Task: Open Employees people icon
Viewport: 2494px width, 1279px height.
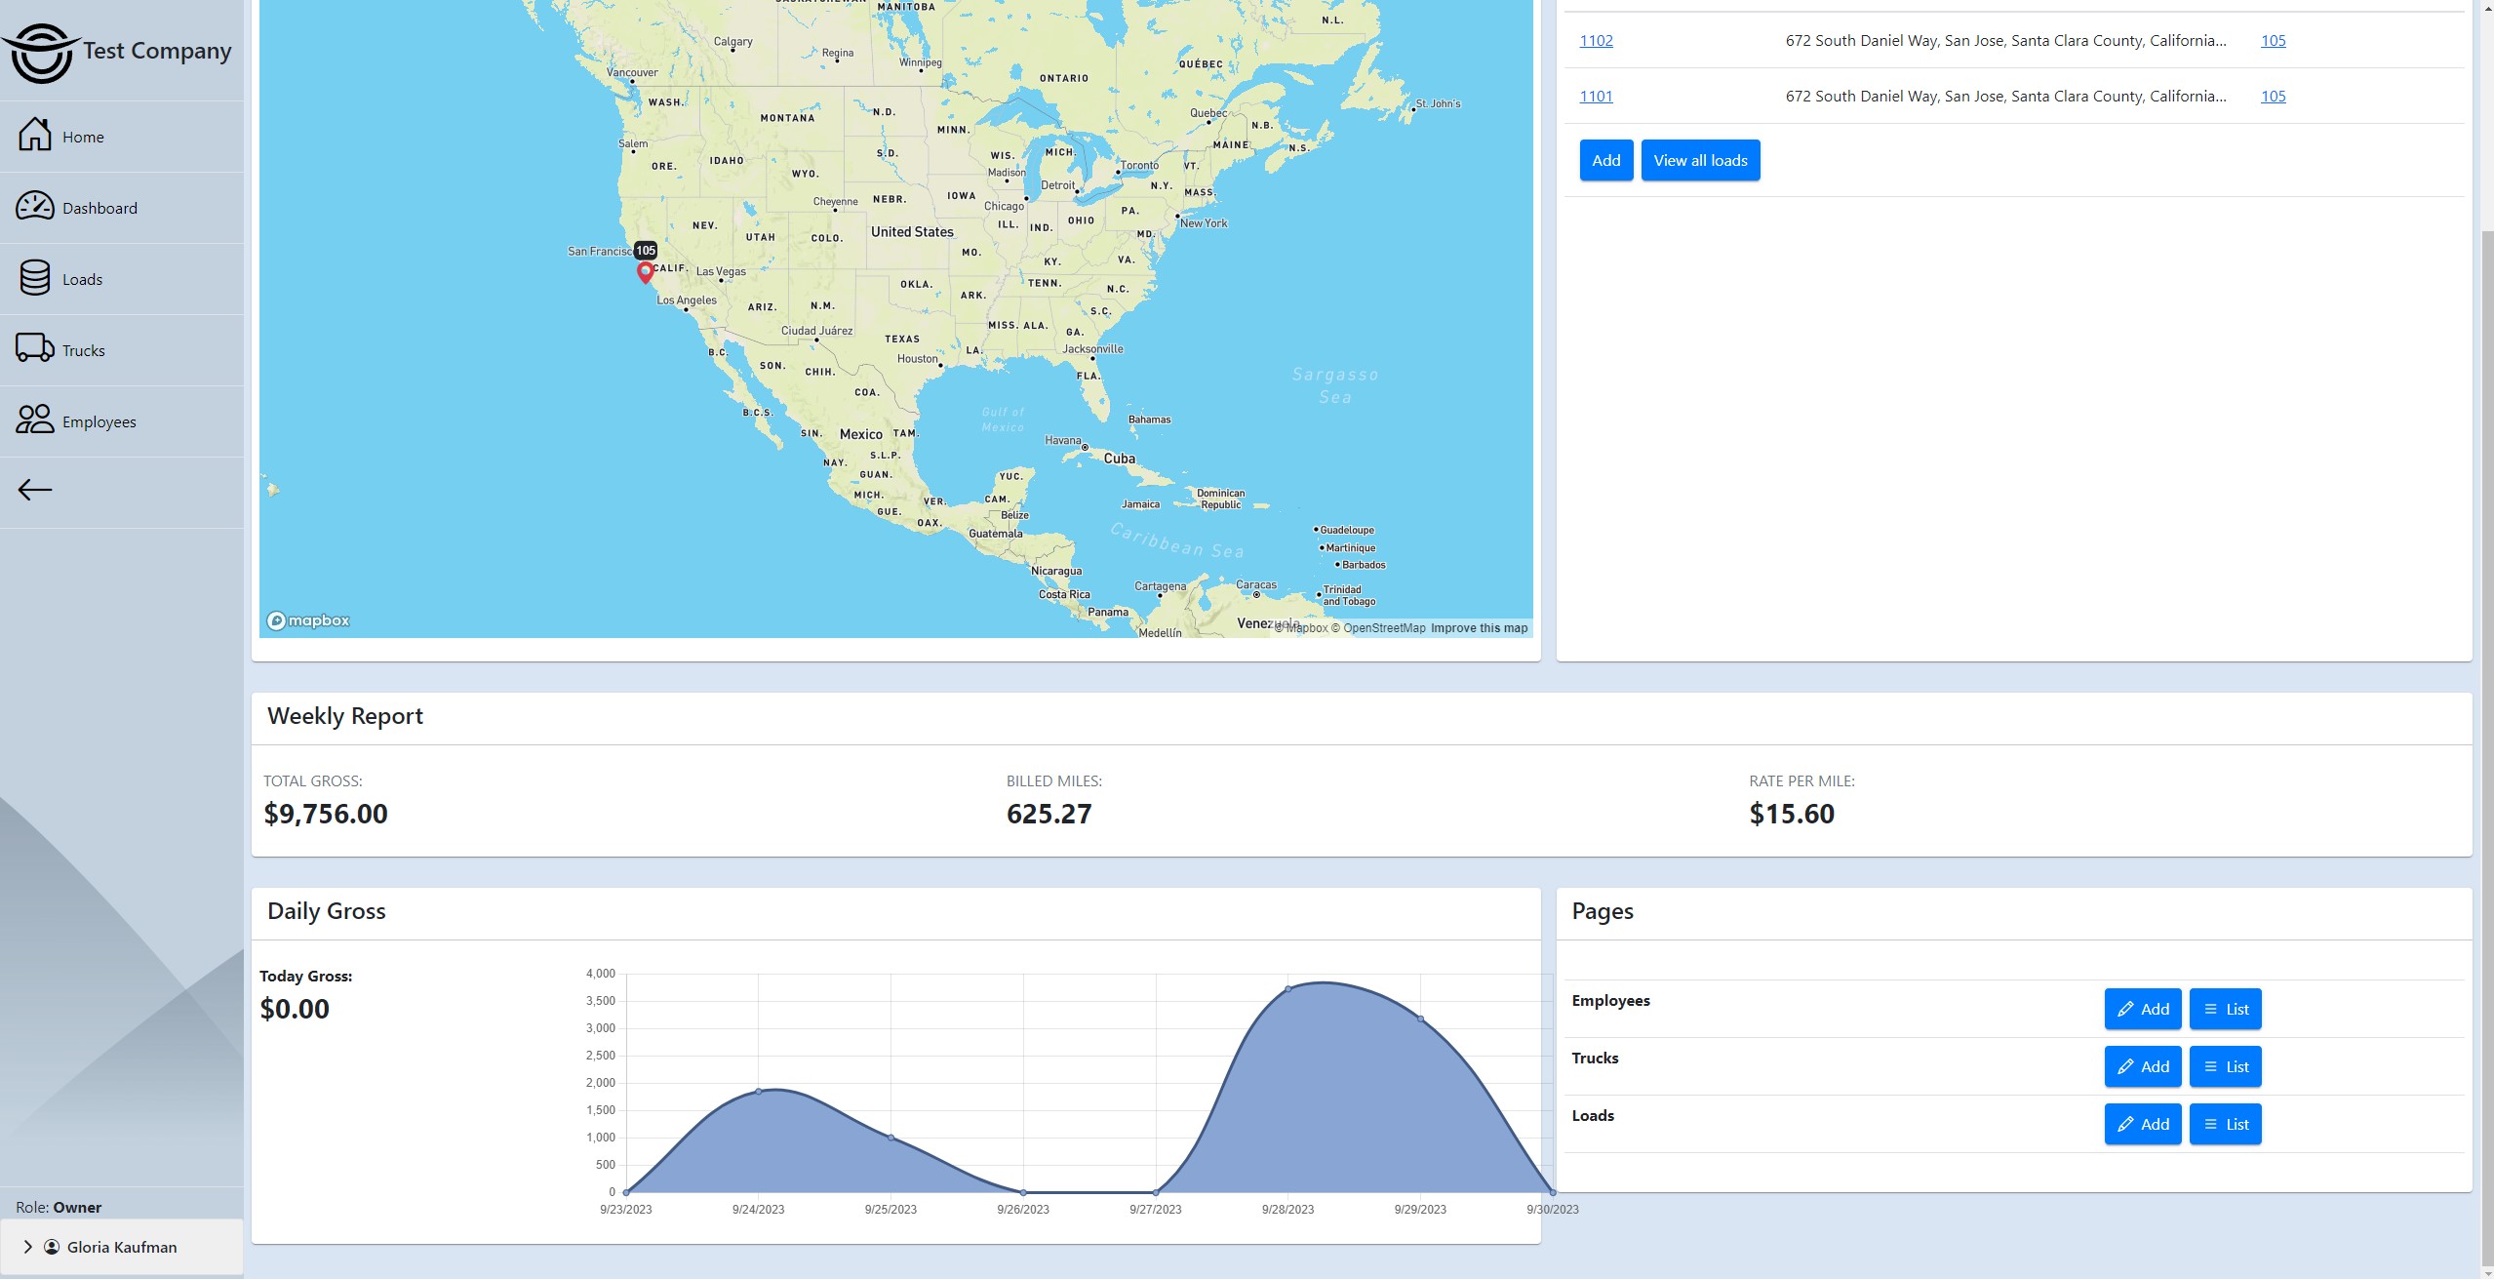Action: click(35, 420)
